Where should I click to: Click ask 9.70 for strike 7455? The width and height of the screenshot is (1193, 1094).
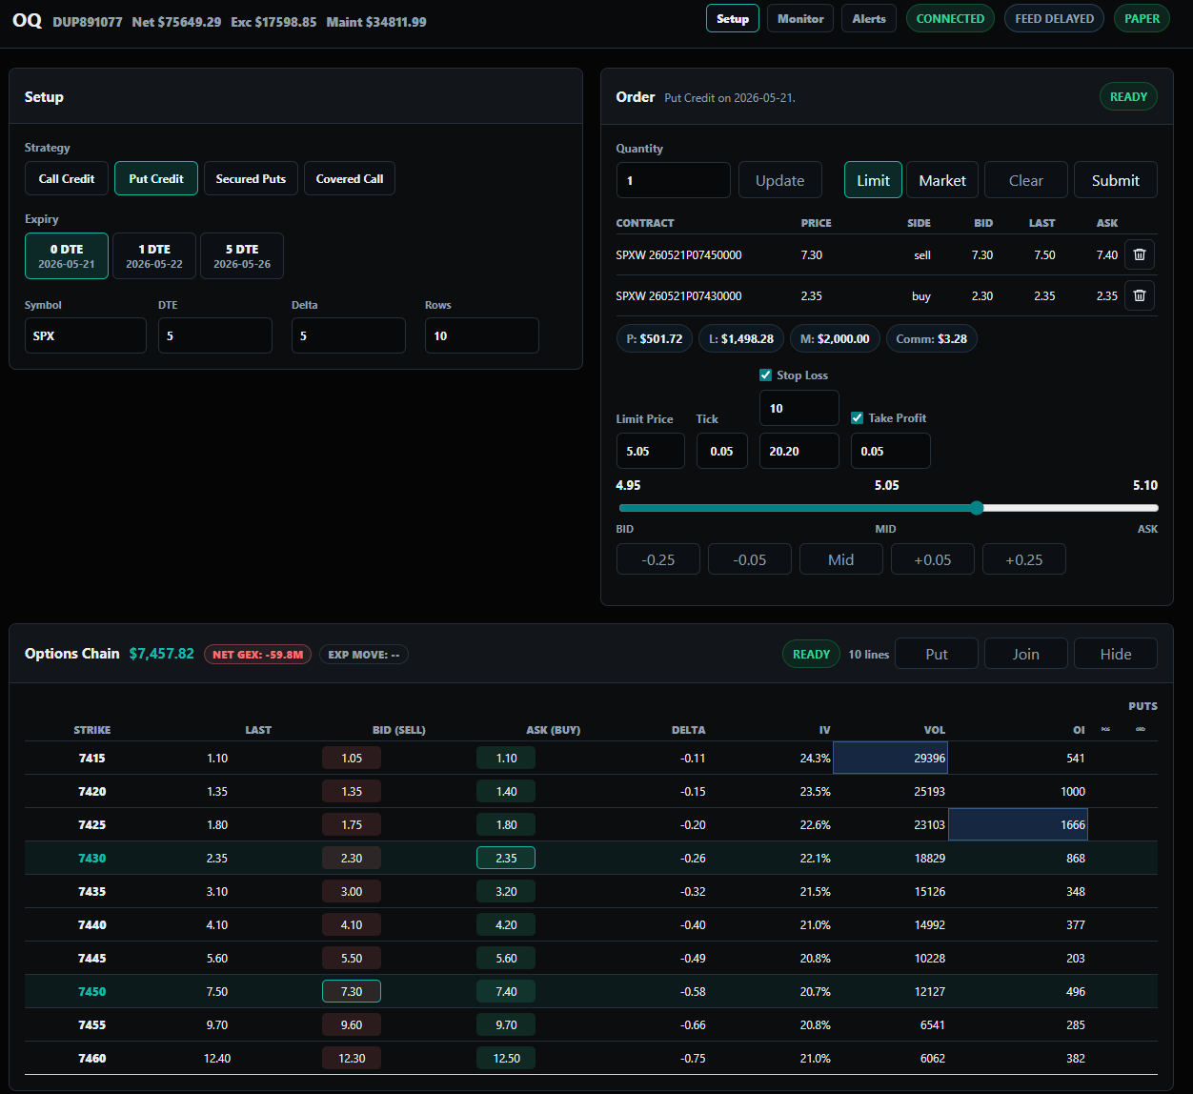tap(506, 1024)
